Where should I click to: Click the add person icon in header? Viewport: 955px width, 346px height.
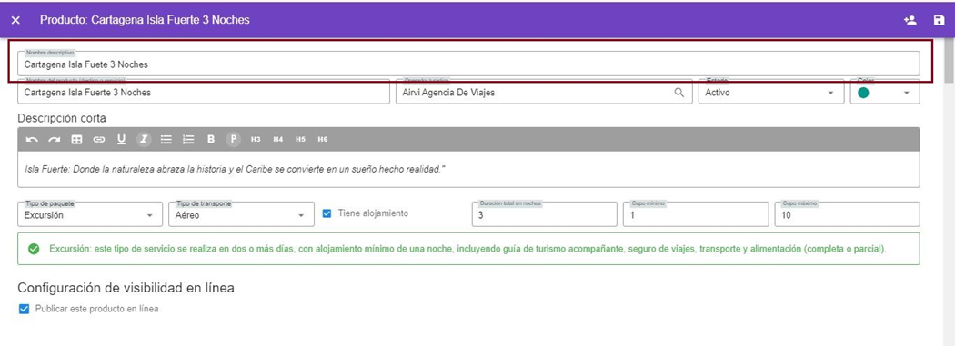[x=910, y=20]
